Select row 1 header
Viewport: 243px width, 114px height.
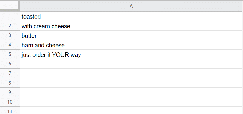pyautogui.click(x=10, y=16)
